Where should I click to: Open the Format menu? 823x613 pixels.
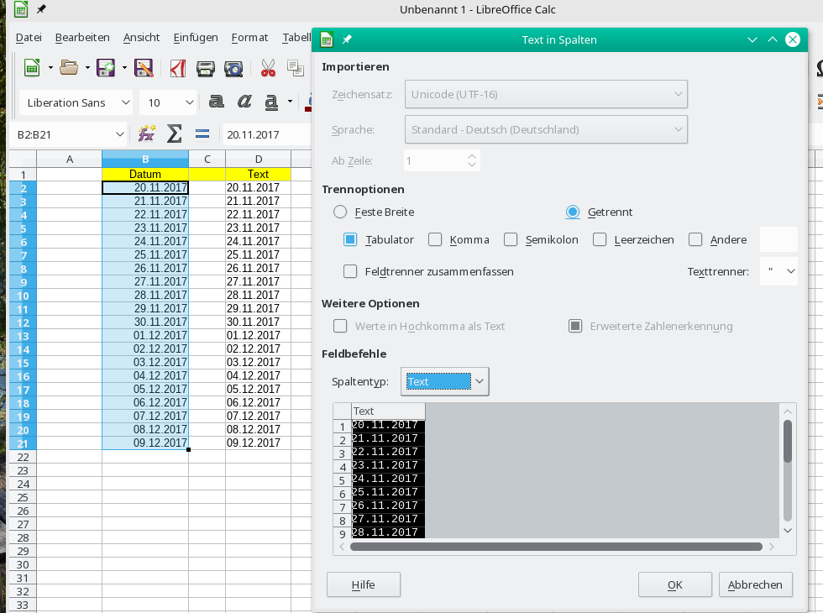[x=249, y=37]
